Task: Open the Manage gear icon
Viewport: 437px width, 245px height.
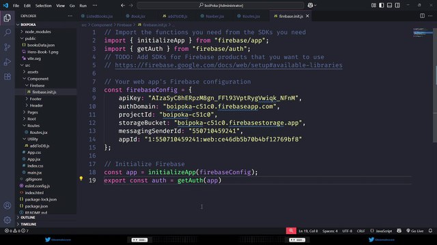Action: click(x=8, y=220)
